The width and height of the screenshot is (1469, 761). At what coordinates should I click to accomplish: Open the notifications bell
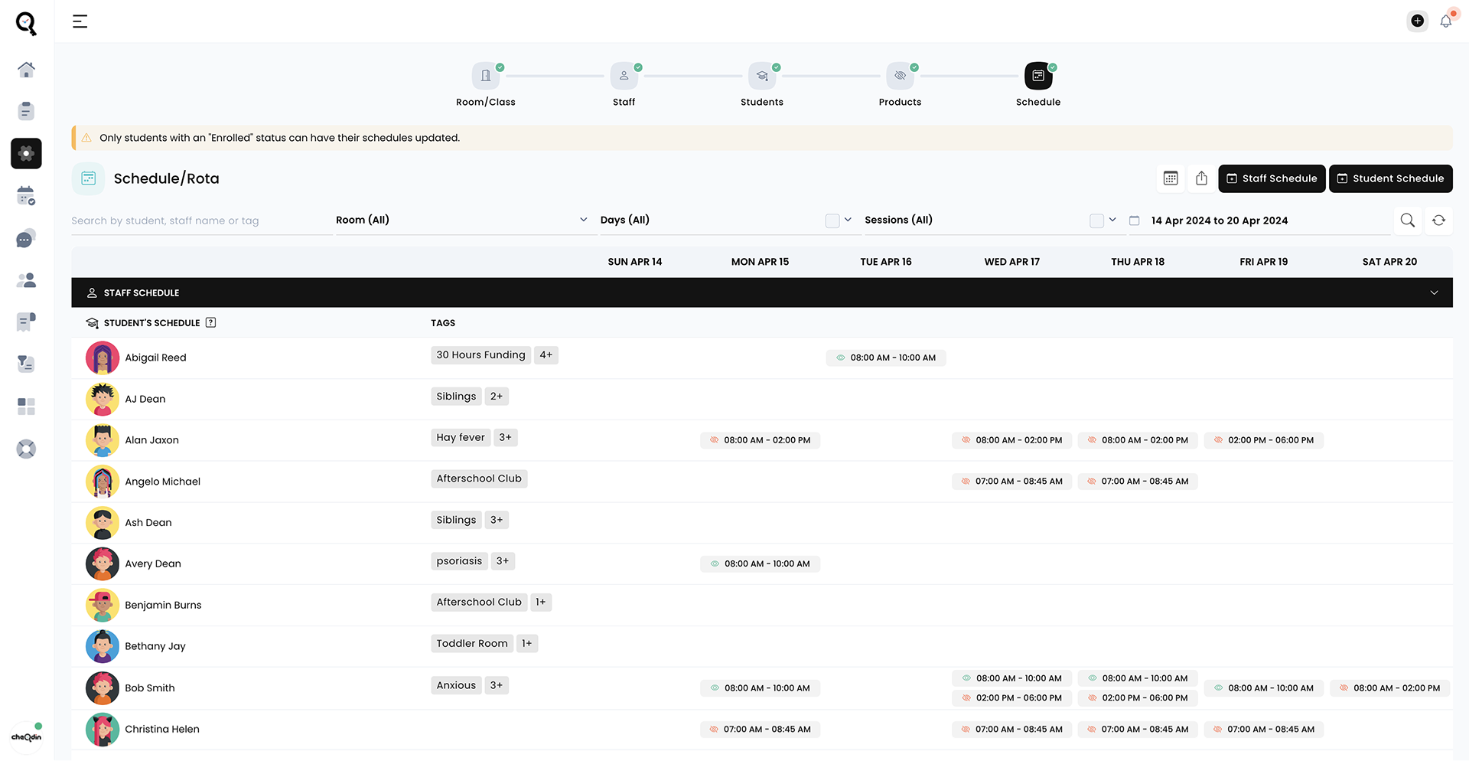(x=1446, y=21)
